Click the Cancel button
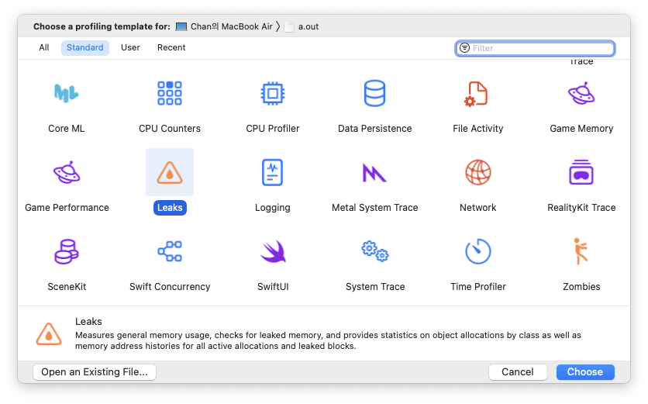The width and height of the screenshot is (648, 404). (518, 371)
